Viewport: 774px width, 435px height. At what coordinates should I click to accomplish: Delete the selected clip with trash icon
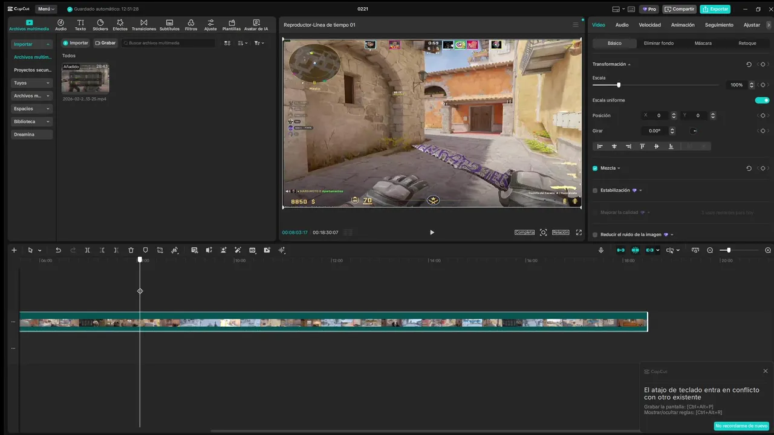131,250
